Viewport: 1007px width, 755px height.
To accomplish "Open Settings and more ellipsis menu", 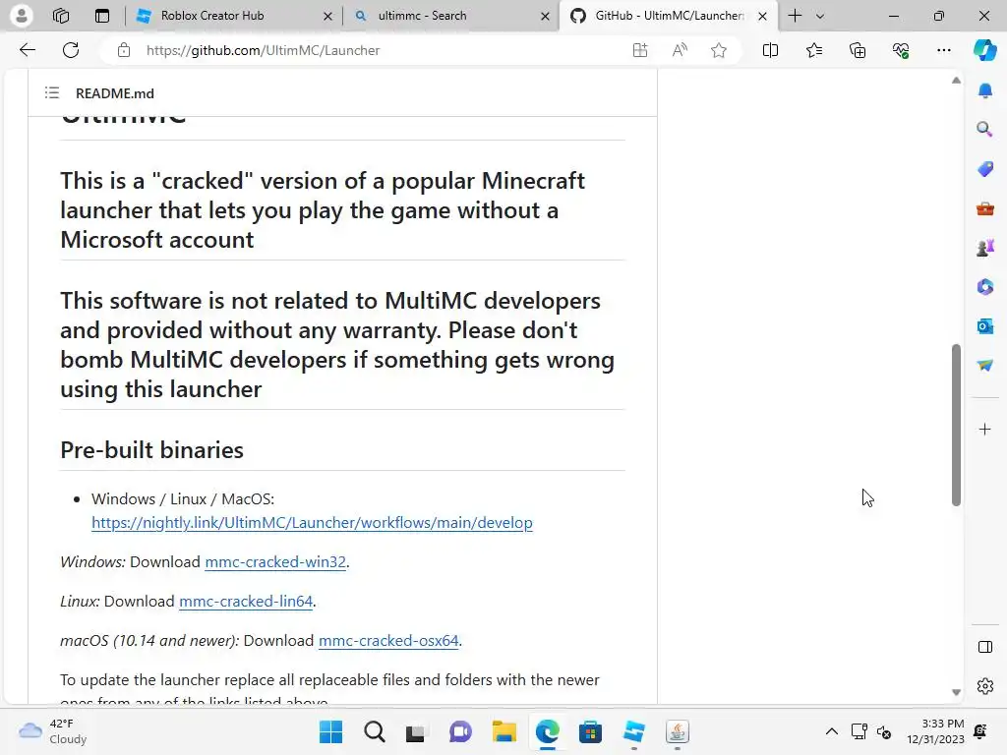I will tap(943, 50).
